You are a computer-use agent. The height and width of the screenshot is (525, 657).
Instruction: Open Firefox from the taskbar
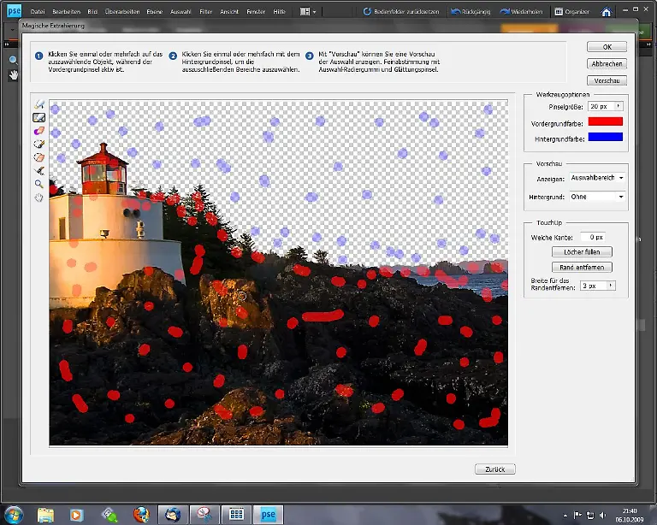[141, 515]
